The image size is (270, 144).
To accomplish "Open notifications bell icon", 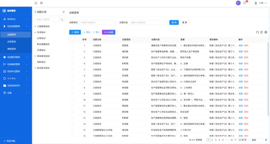I will [244, 3].
